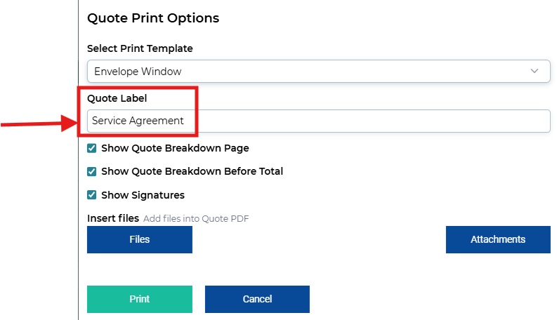The width and height of the screenshot is (557, 320).
Task: Click the Add files into Quote PDF hint
Action: click(196, 218)
